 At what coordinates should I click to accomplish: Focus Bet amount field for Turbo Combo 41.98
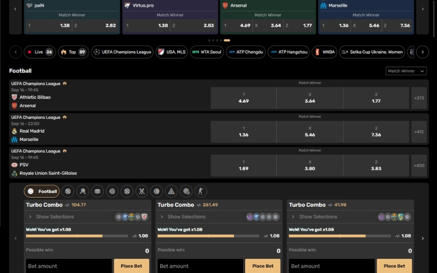332,266
